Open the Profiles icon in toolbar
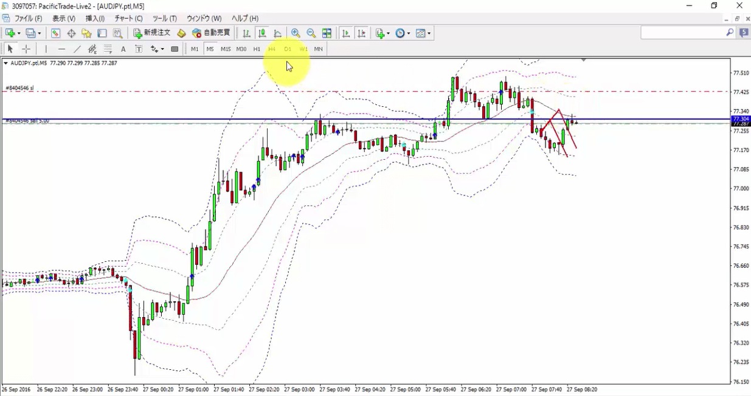Viewport: 751px width, 396px height. point(30,33)
